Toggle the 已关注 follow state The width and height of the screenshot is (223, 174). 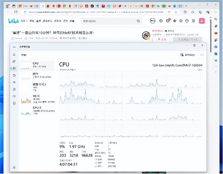click(x=188, y=39)
